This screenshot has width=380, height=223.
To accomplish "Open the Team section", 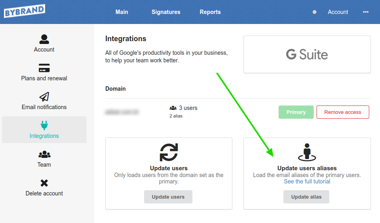I will (x=44, y=165).
